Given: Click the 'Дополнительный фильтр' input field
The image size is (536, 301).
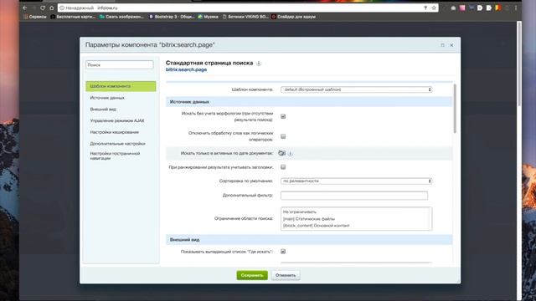Looking at the screenshot, I should (x=354, y=196).
